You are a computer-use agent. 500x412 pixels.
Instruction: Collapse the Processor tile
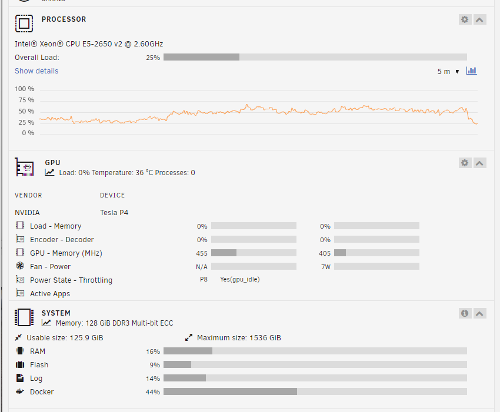pyautogui.click(x=479, y=19)
